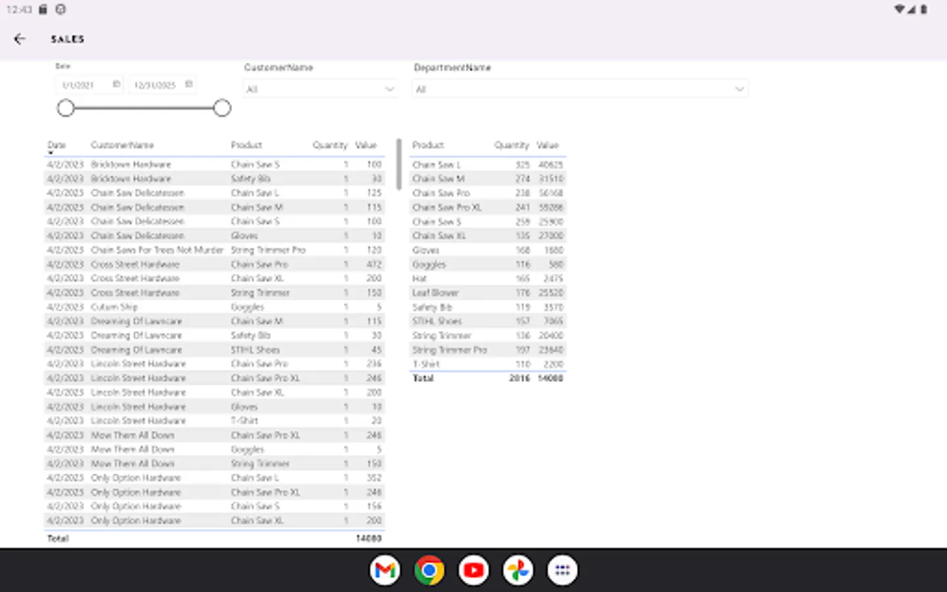Open the start date calendar picker icon

pos(116,84)
